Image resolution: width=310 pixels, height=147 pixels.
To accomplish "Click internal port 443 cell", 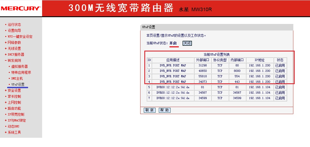I will [237, 82].
